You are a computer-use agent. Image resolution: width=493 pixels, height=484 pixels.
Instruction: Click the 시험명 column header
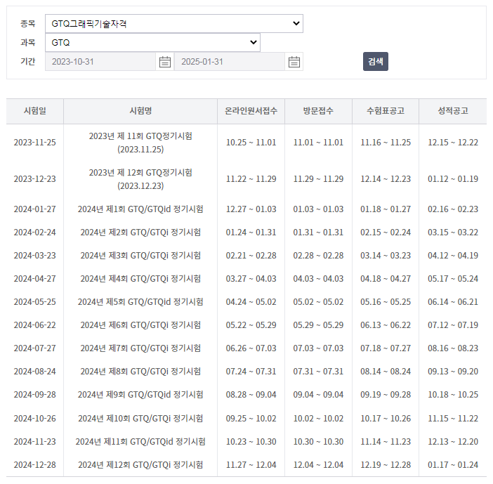140,111
